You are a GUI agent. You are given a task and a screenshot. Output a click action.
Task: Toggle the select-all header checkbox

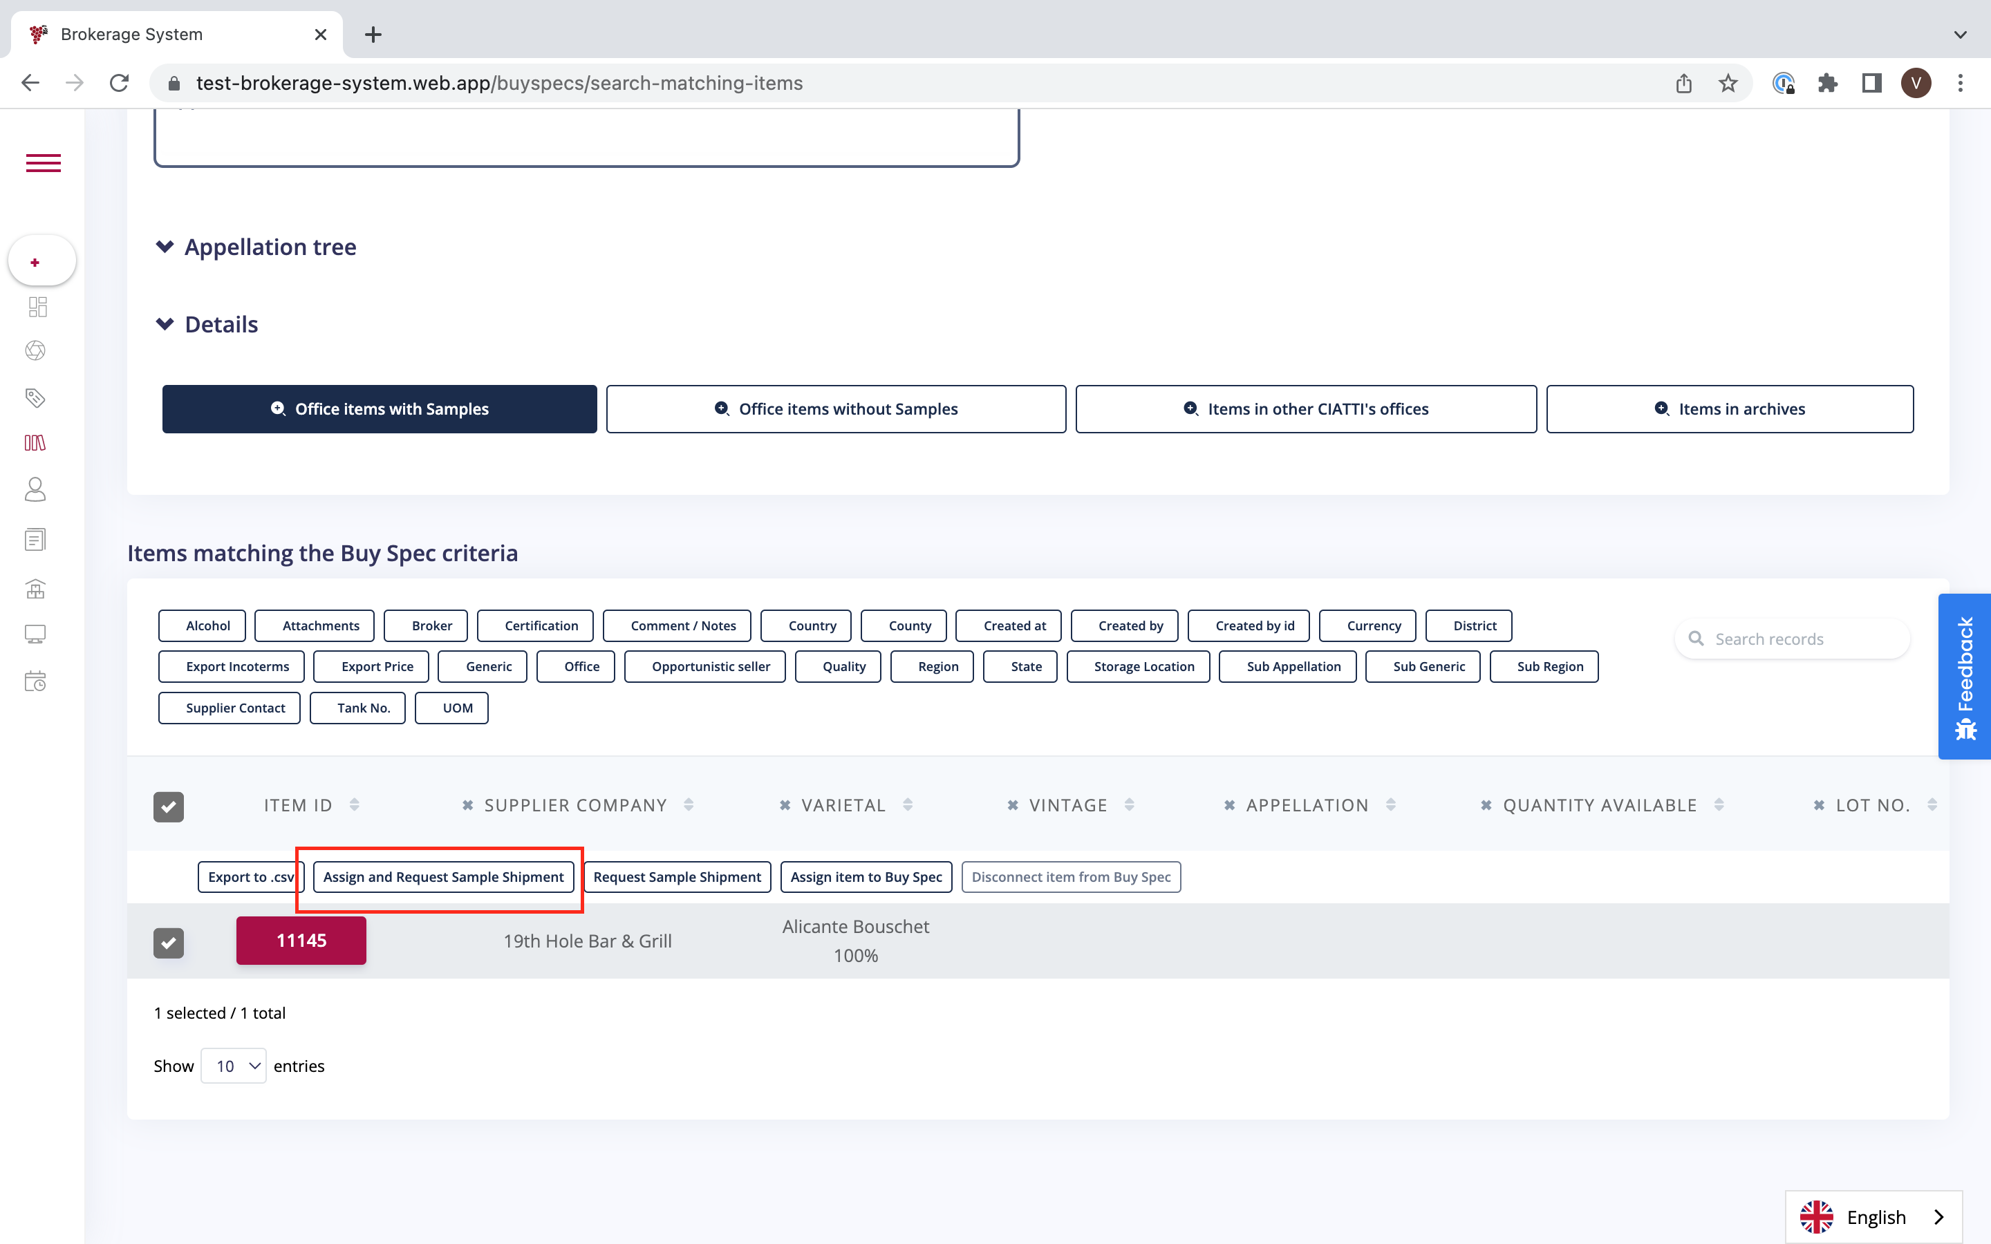pos(169,807)
